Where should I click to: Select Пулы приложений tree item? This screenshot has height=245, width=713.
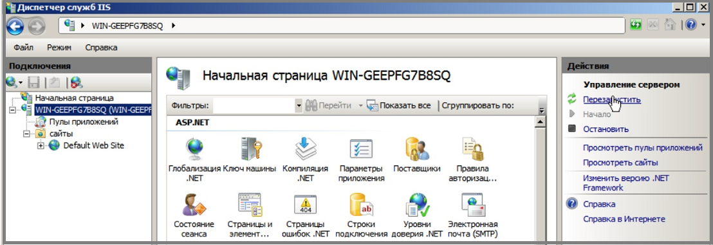coord(84,122)
